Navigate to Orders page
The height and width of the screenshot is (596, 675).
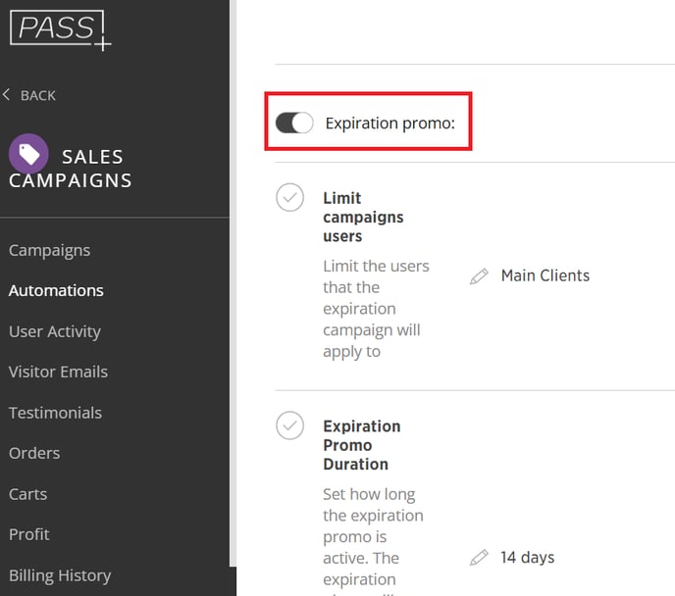pyautogui.click(x=34, y=453)
